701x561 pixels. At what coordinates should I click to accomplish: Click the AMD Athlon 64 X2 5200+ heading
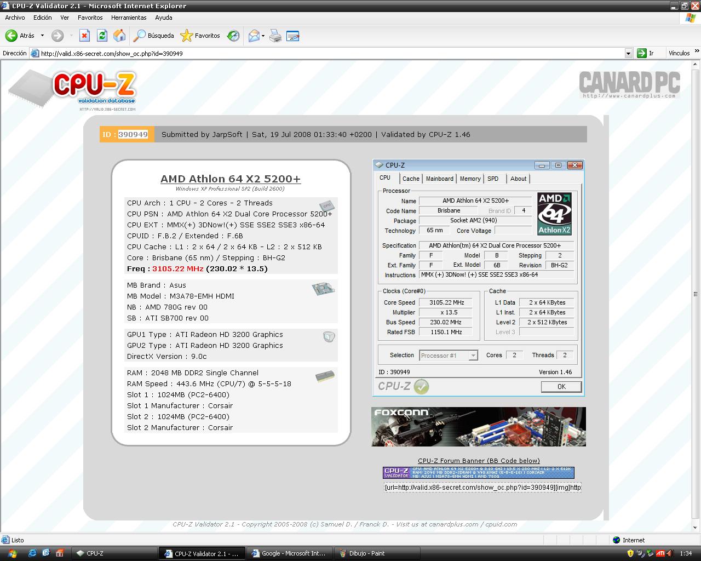[230, 179]
